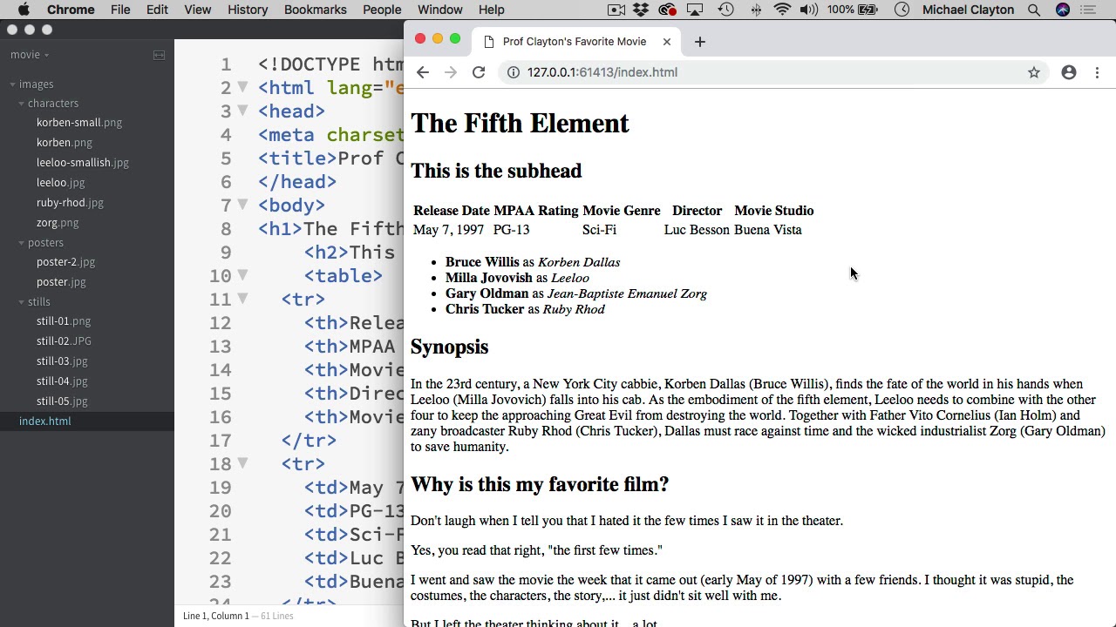Image resolution: width=1116 pixels, height=627 pixels.
Task: Open Spotlight search in the menu bar
Action: coord(1034,10)
